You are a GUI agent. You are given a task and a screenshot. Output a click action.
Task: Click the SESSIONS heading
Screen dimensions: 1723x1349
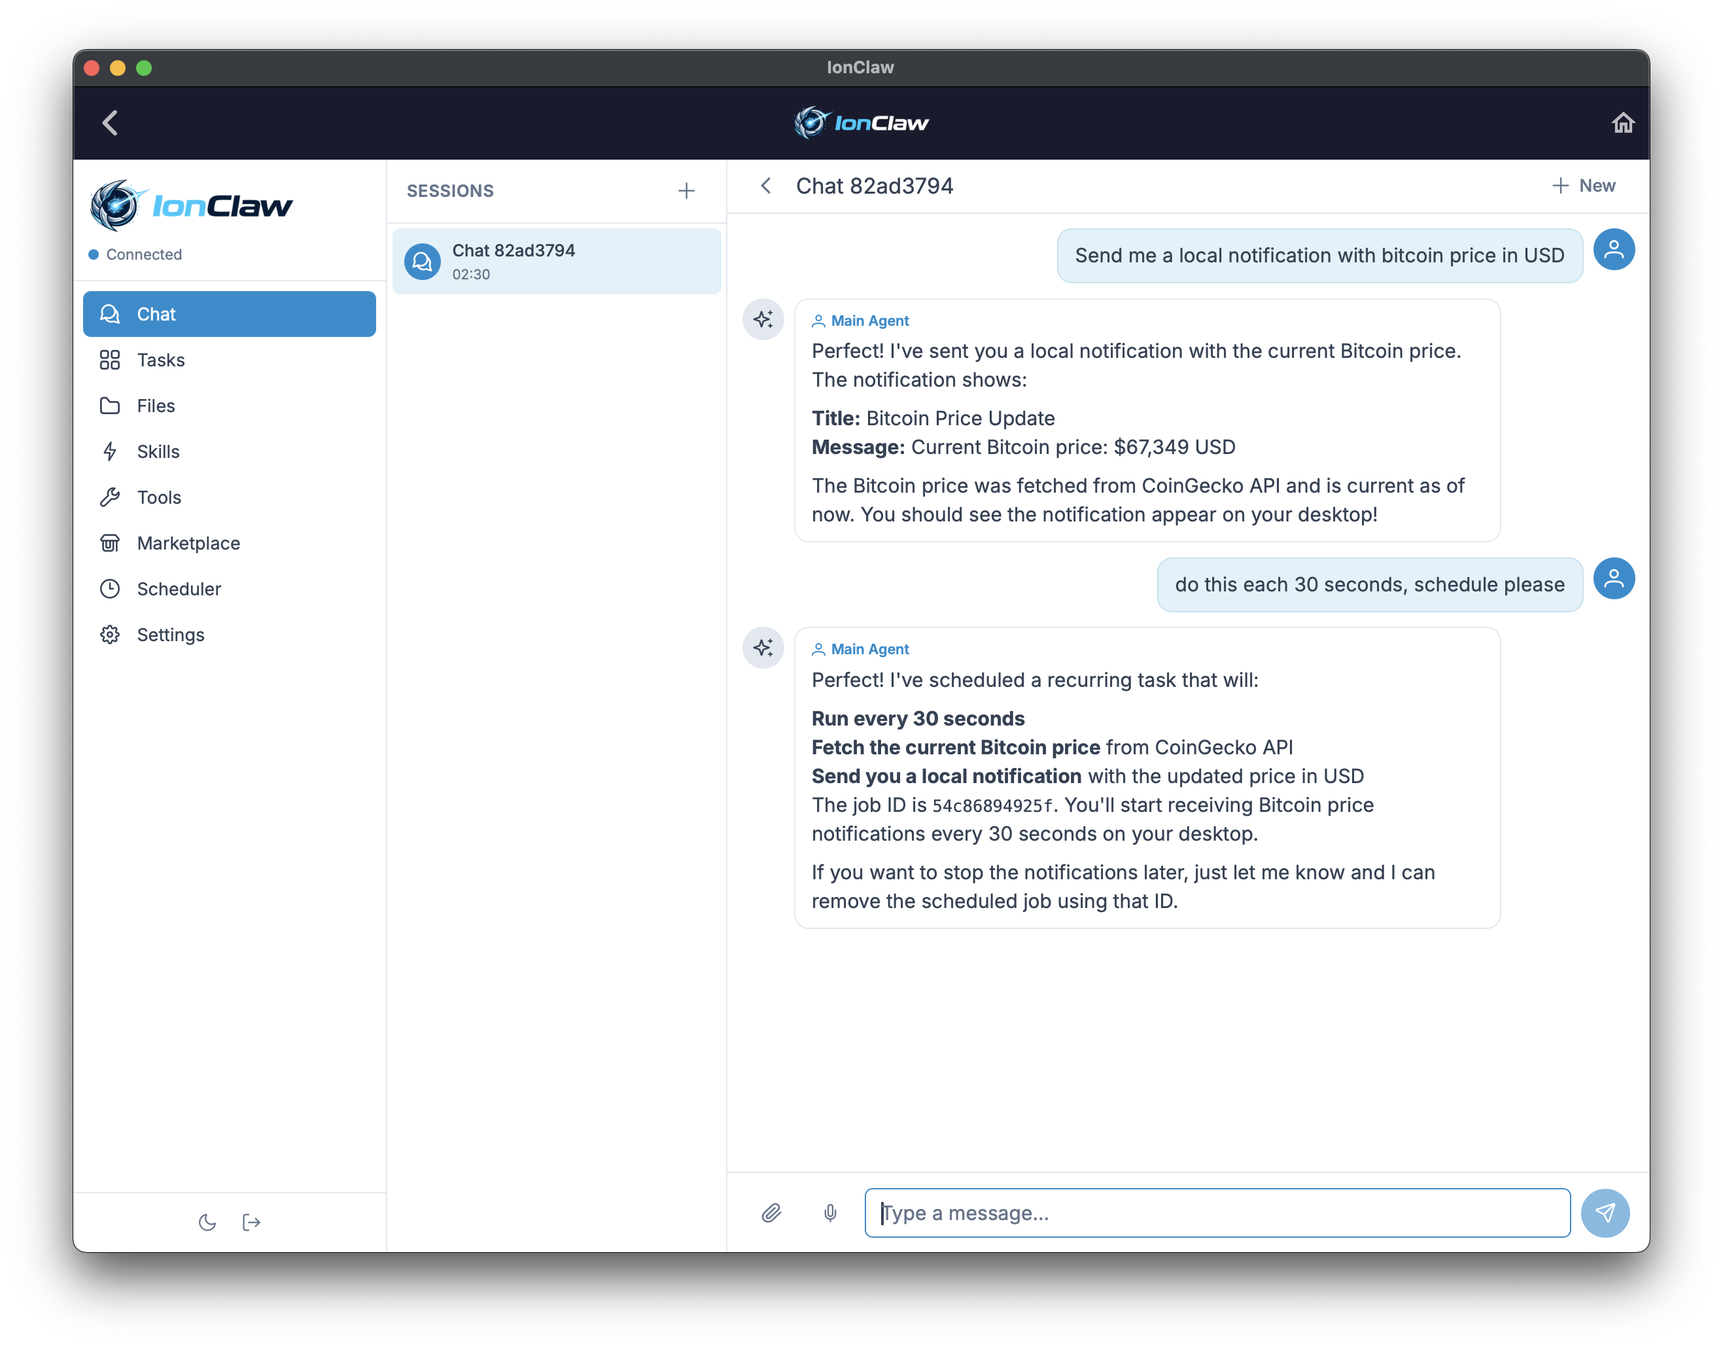click(450, 190)
